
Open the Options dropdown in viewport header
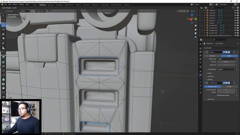193,11
